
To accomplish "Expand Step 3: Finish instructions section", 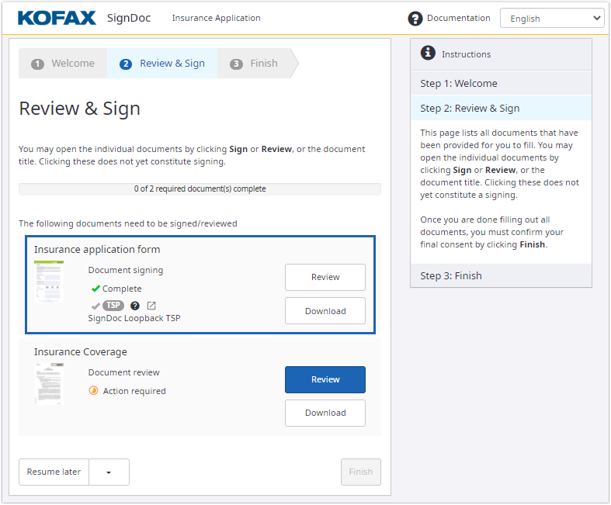I will click(x=501, y=275).
